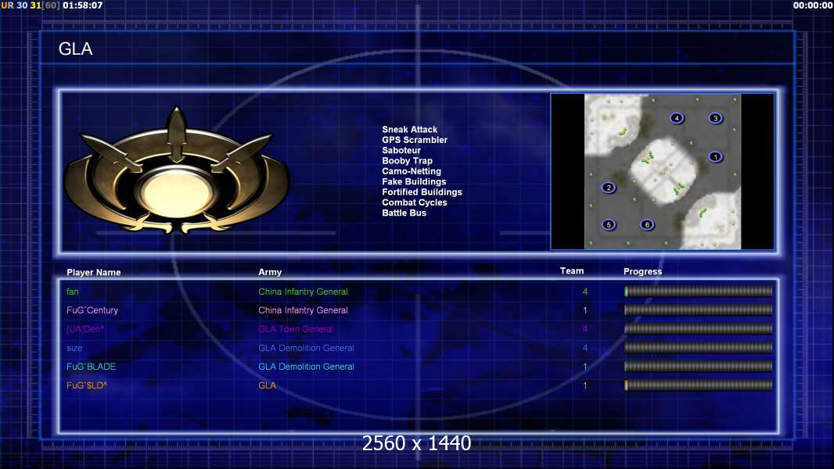The width and height of the screenshot is (834, 469).
Task: Click the GLA Toxin General army text
Action: pyautogui.click(x=296, y=329)
